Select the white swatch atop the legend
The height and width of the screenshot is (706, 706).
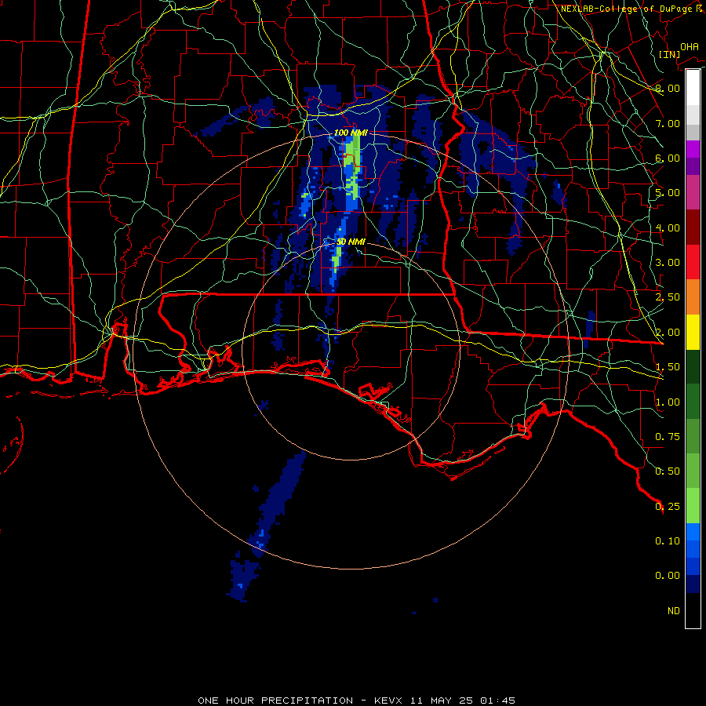(x=693, y=88)
